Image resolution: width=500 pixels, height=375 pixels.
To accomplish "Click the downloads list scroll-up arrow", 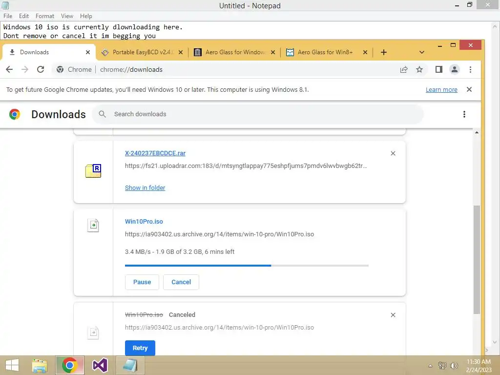I will 477,132.
